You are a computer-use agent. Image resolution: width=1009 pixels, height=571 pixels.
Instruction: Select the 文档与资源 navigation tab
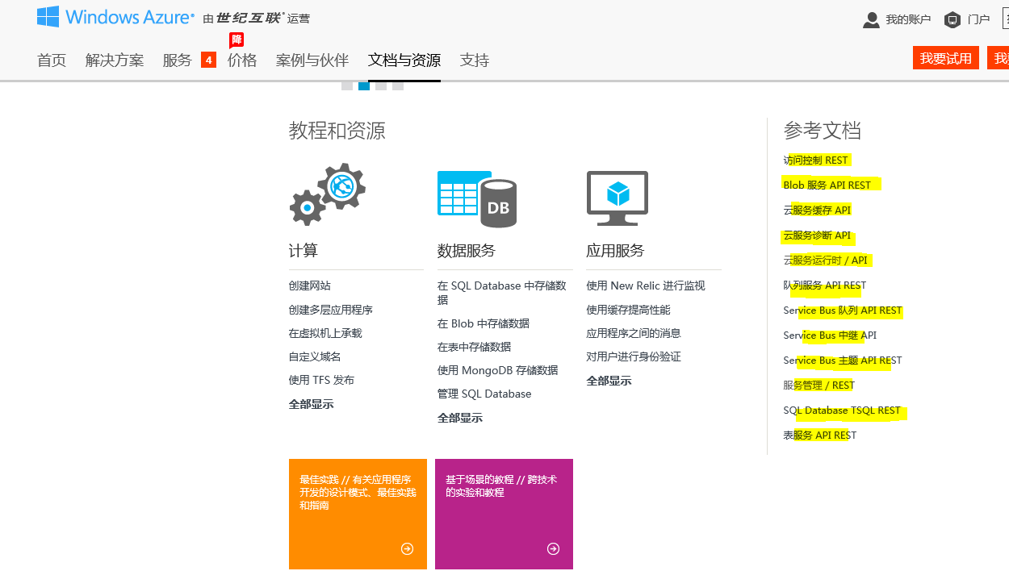pyautogui.click(x=404, y=60)
